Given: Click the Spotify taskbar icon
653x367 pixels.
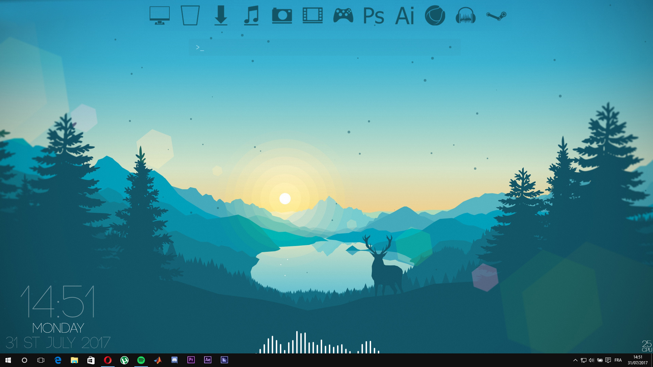Looking at the screenshot, I should click(x=141, y=360).
